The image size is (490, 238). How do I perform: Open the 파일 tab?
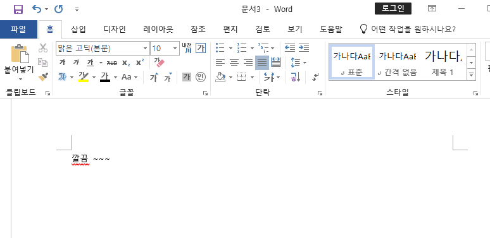(18, 29)
